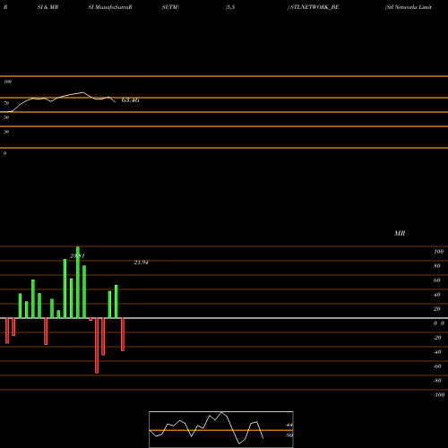Click the STLNETWORK_BE symbol text in the header
The image size is (448, 448).
point(314,7)
